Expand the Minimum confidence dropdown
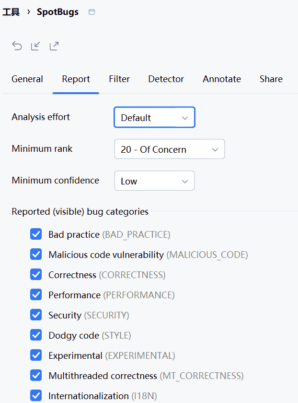The width and height of the screenshot is (298, 403). click(154, 181)
